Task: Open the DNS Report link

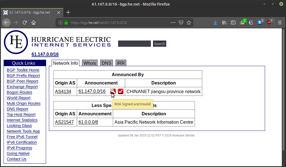Action: (x=18, y=109)
